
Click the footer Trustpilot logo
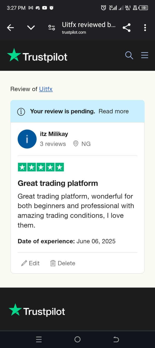click(37, 310)
